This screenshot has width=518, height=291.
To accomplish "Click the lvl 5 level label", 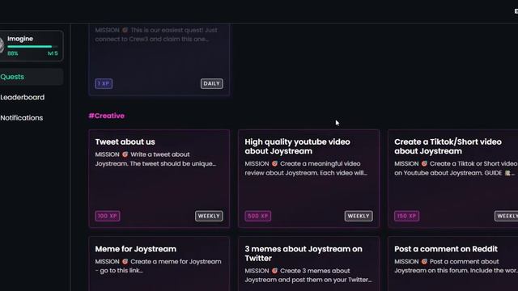I will (53, 53).
